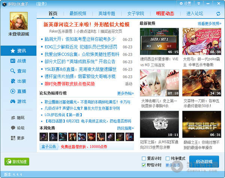Open headline 新英雄河流之王来啦
This screenshot has height=178, width=225.
click(x=86, y=24)
